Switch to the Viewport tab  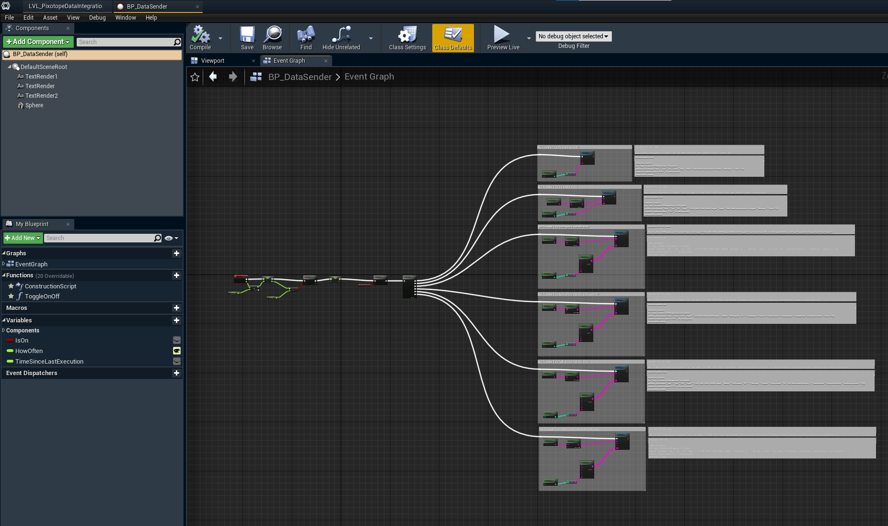212,61
